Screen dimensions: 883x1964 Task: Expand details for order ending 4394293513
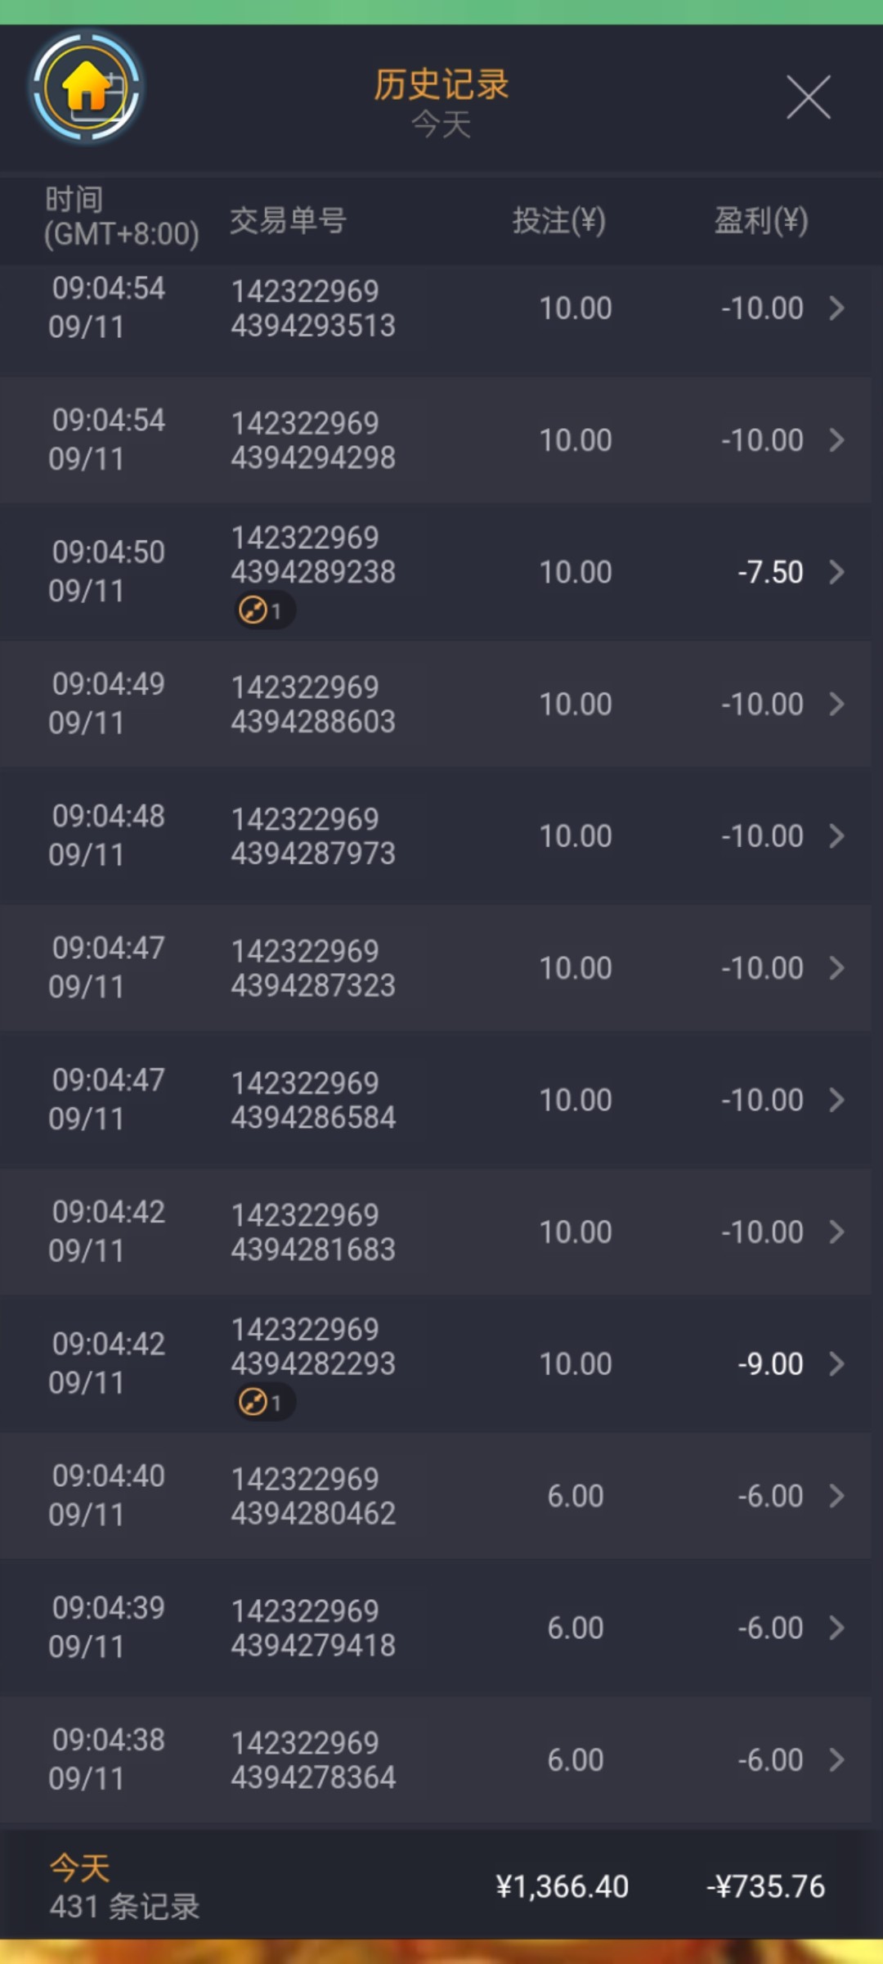click(x=836, y=309)
